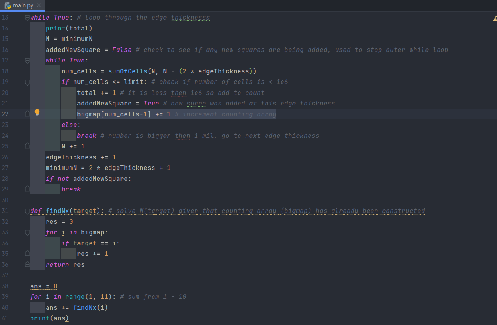497x325 pixels.
Task: Collapse the outer while True loop at line 13
Action: click(x=27, y=18)
